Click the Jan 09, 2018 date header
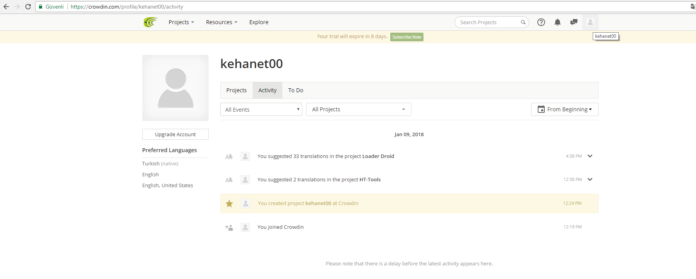This screenshot has height=279, width=696. 409,135
